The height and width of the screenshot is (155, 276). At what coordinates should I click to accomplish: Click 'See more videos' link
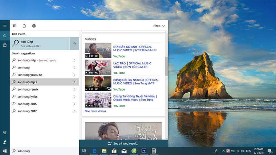(96, 111)
